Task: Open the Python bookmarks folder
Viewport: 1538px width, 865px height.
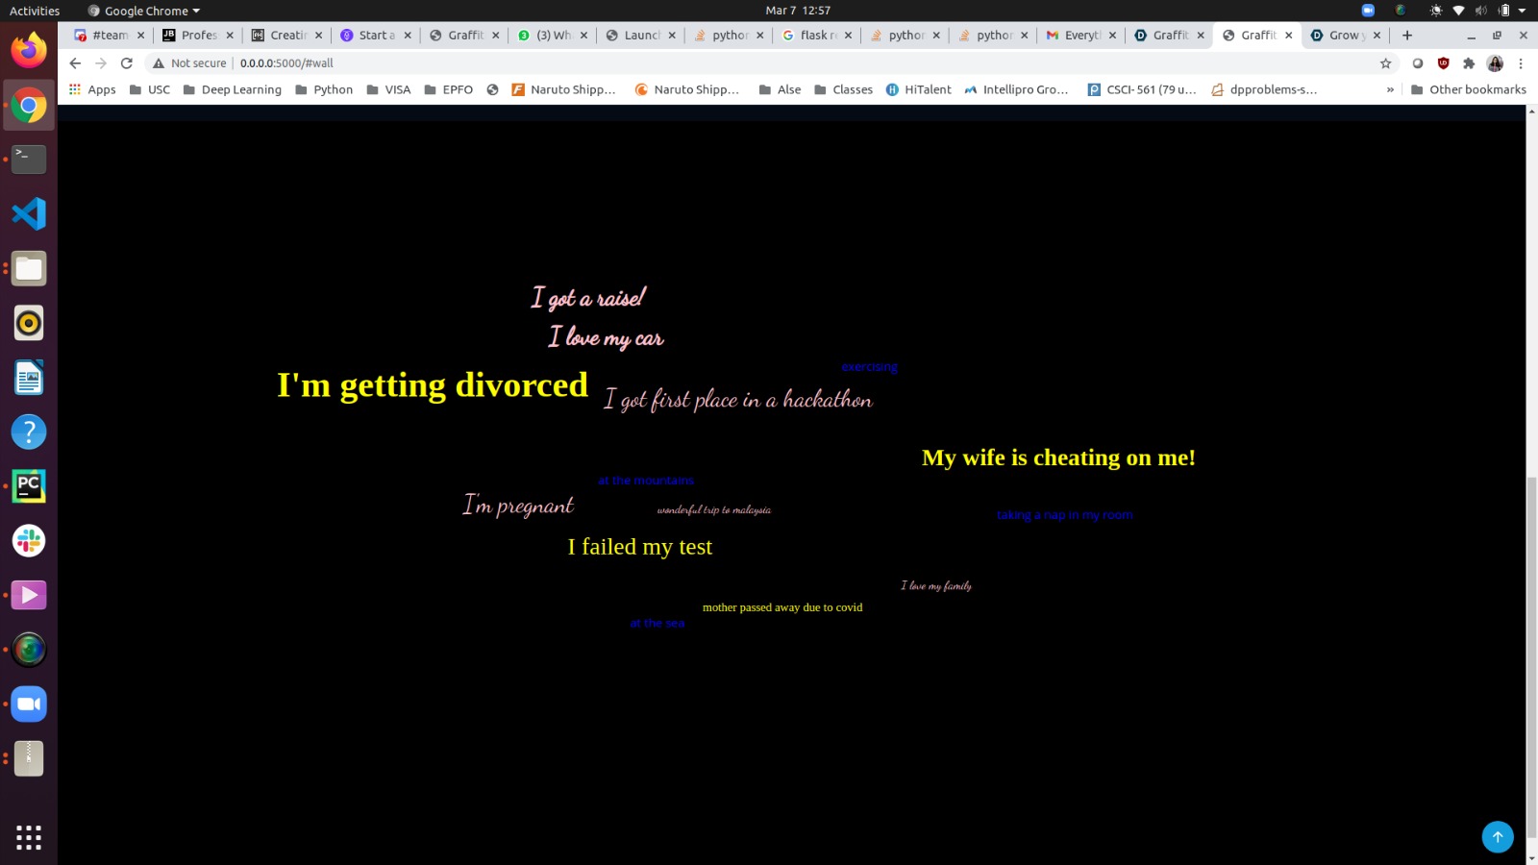Action: tap(323, 89)
